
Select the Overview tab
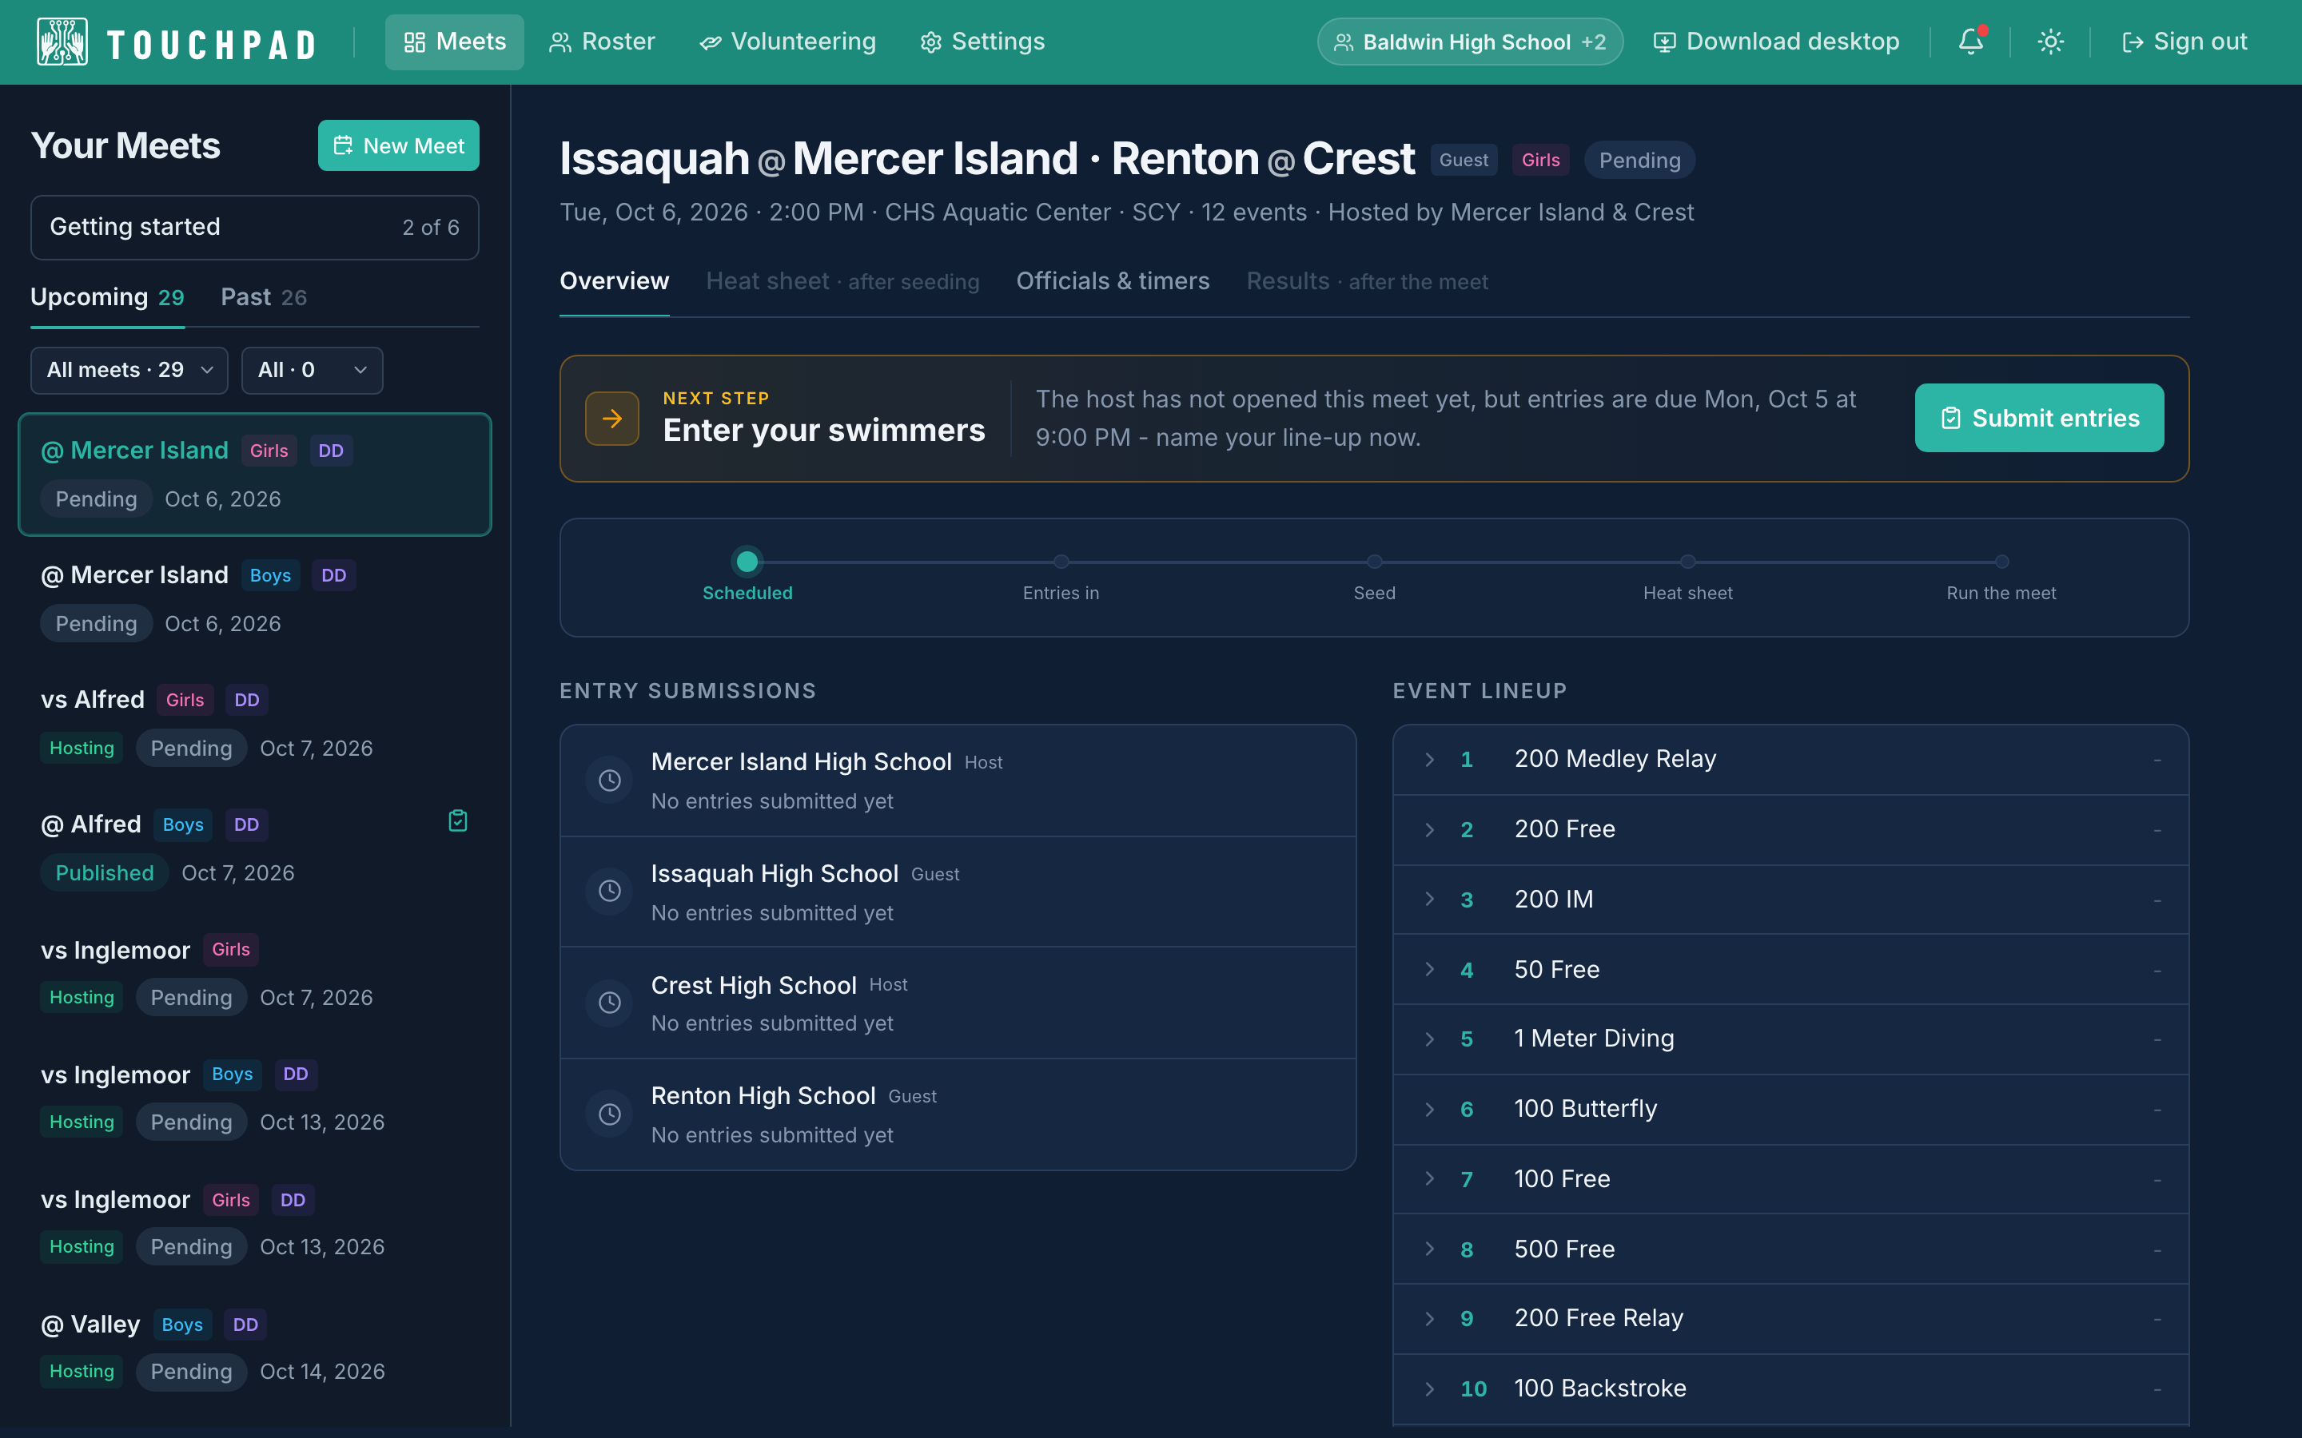[x=615, y=281]
